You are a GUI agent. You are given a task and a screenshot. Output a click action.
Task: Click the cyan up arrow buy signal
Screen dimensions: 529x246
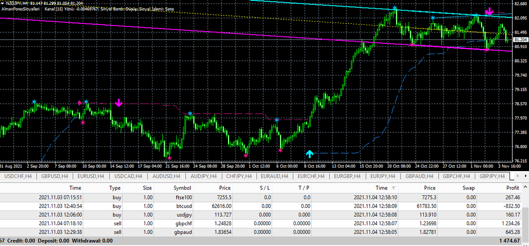coord(309,153)
